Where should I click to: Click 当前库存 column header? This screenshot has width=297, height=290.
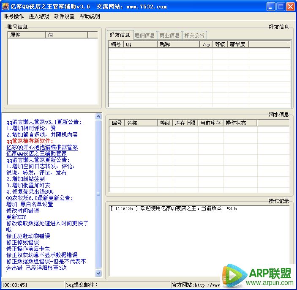click(211, 123)
